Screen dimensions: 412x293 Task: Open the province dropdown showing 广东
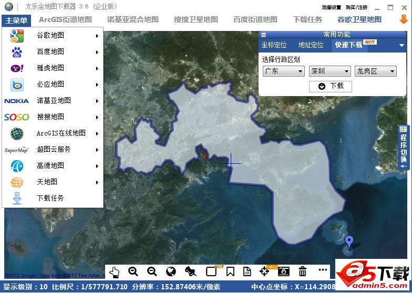point(283,71)
